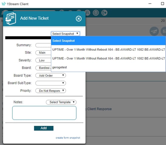The image size is (166, 145).
Task: Open the Board dropdown showing Bardissi
Action: pyautogui.click(x=43, y=68)
